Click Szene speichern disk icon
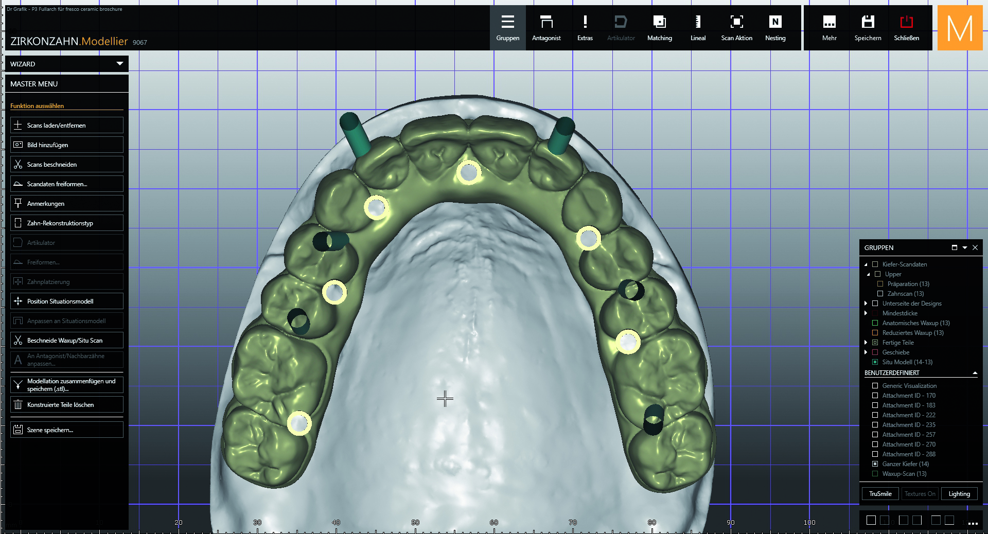Viewport: 988px width, 534px height. click(x=18, y=430)
